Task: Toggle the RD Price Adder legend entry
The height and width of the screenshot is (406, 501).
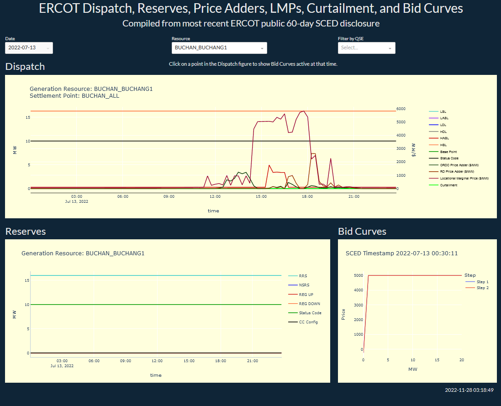Action: click(x=457, y=172)
